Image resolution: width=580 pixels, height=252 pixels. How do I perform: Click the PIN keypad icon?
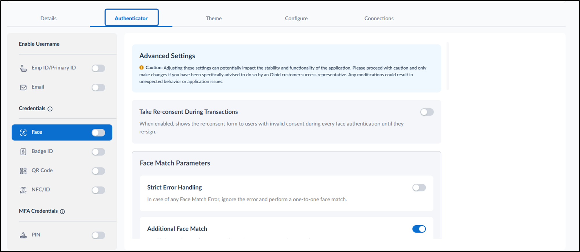click(x=23, y=235)
